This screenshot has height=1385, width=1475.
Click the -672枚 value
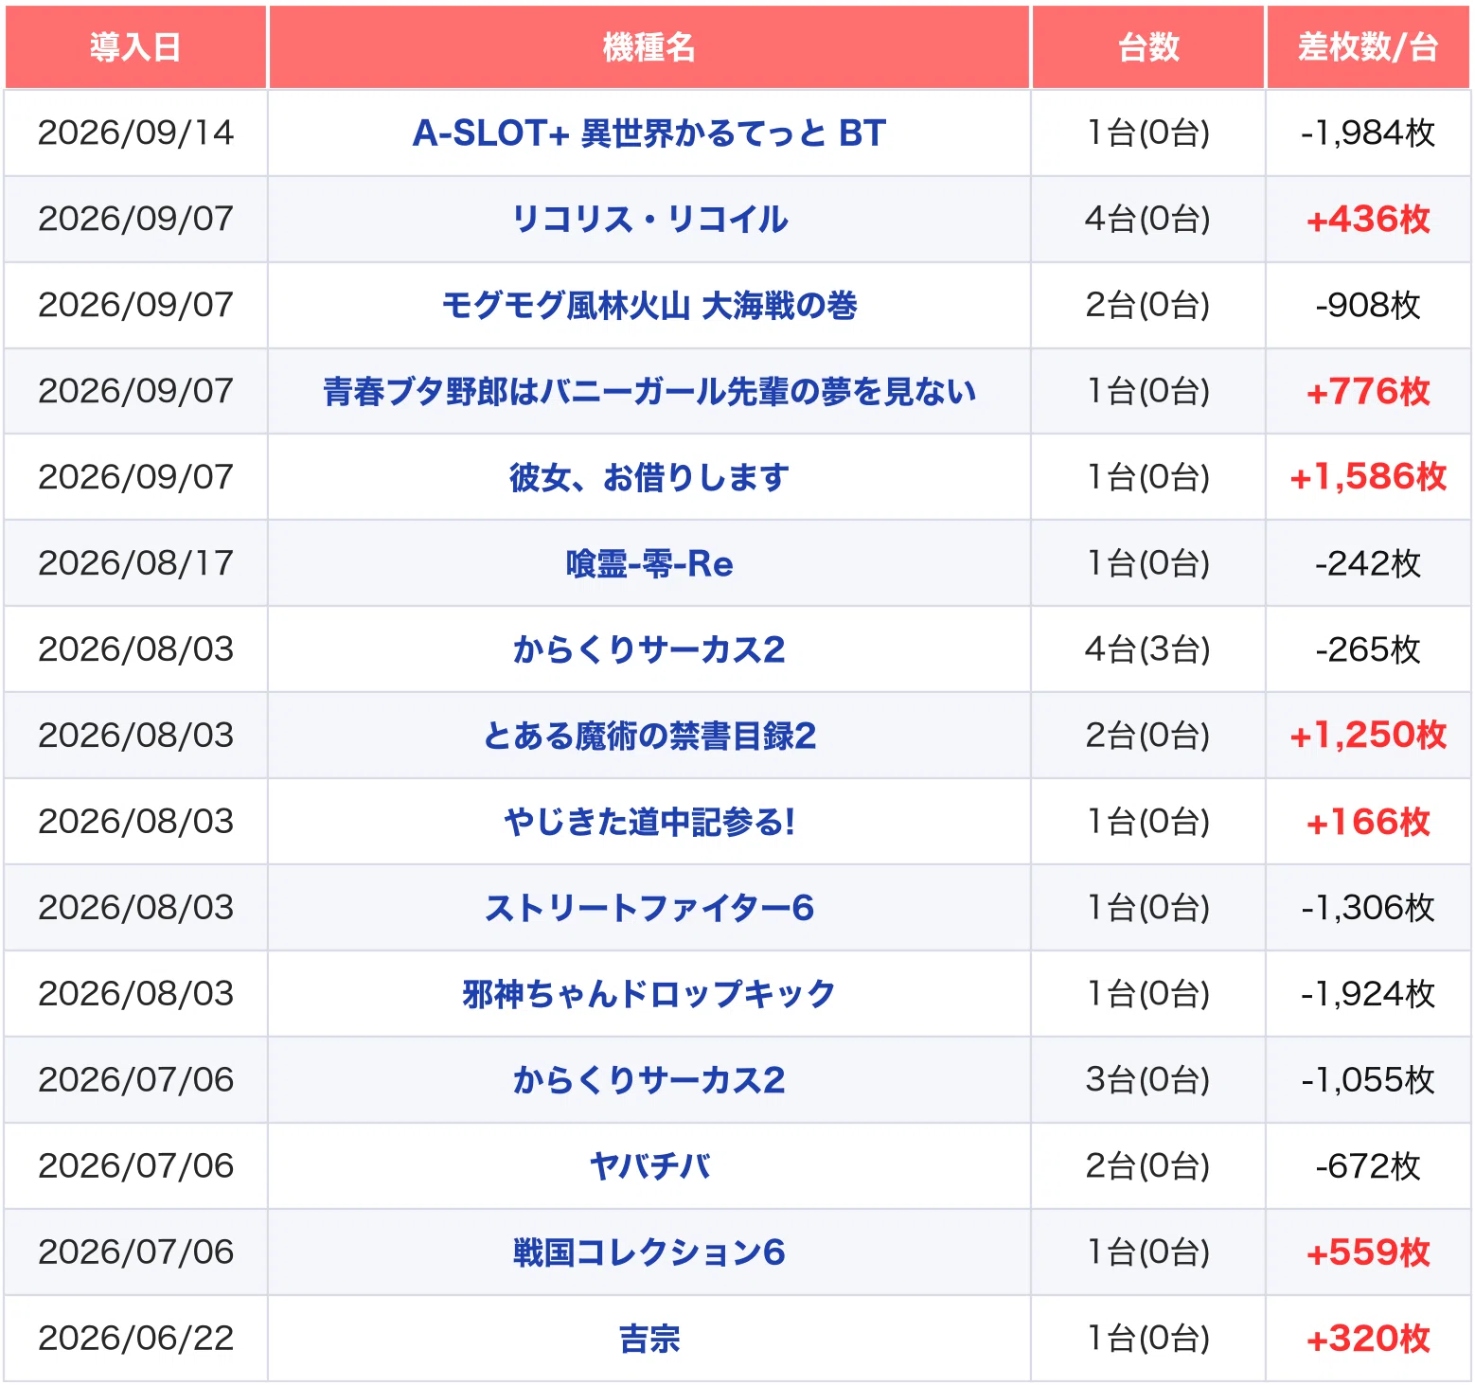(x=1368, y=1167)
